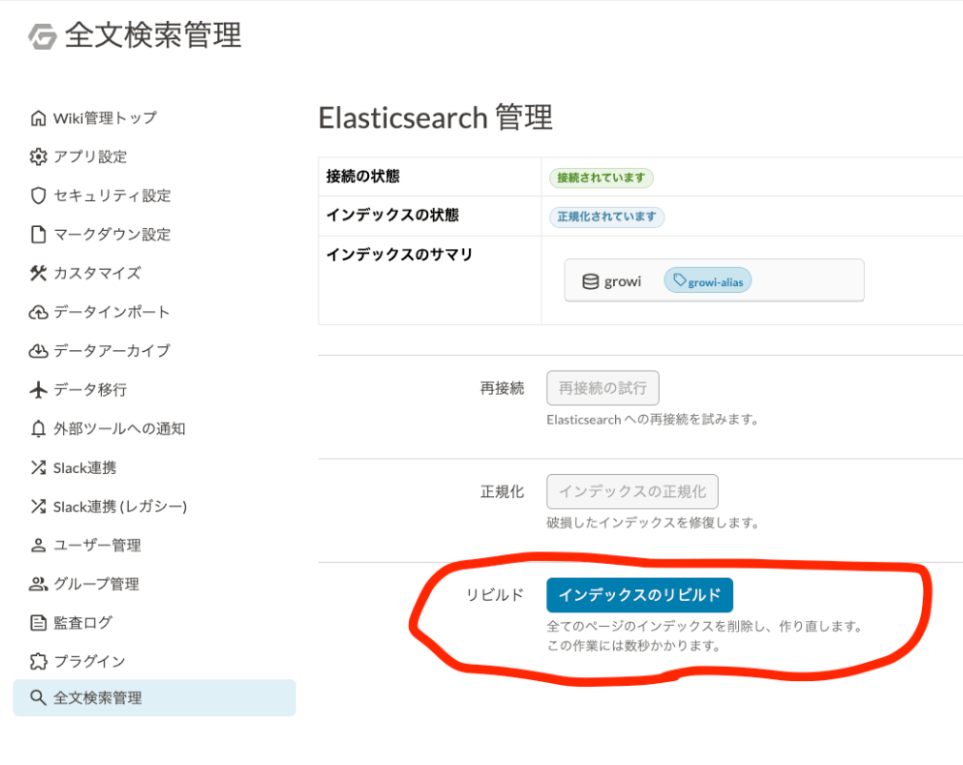
Task: Select the active 全文検索管理 item
Action: (x=154, y=697)
